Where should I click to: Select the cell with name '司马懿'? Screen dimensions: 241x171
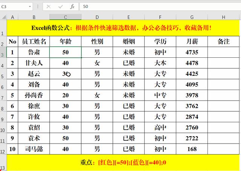[x=34, y=149]
